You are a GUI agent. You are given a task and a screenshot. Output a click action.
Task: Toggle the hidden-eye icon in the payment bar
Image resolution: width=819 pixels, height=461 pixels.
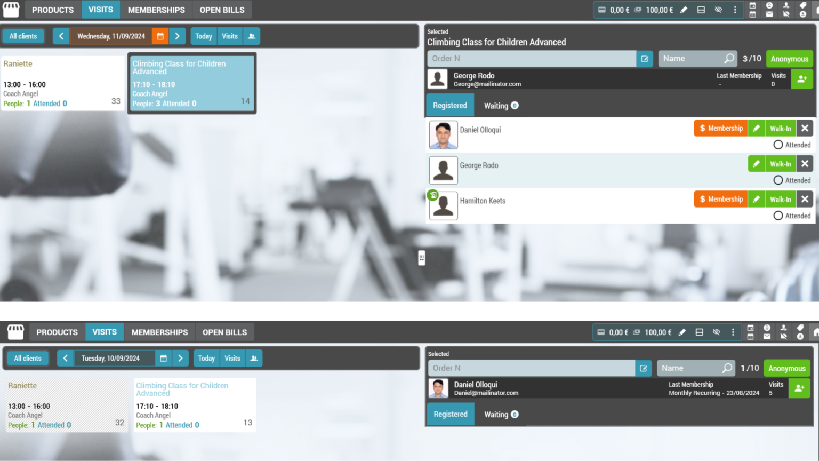coord(718,10)
